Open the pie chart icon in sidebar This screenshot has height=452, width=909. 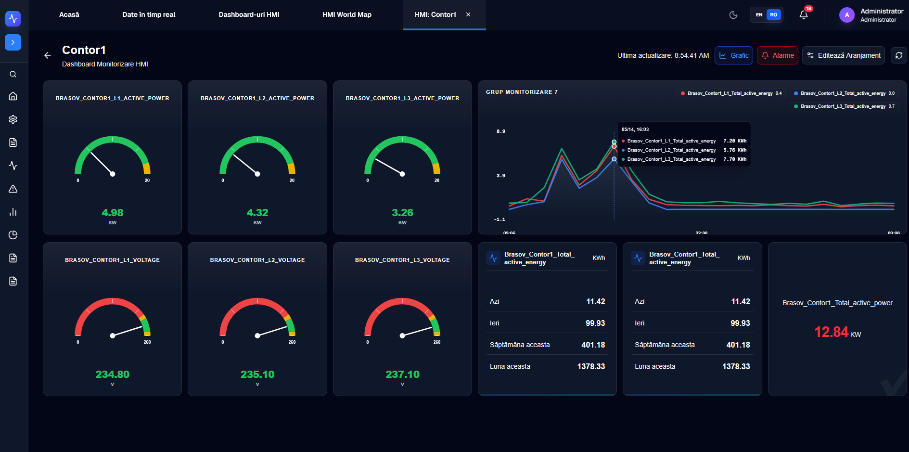click(x=13, y=235)
